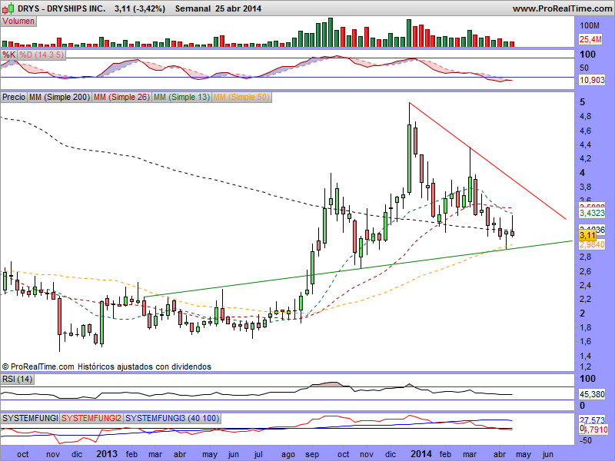Click the jun 2014 month label
This screenshot has width=615, height=461.
[x=547, y=454]
